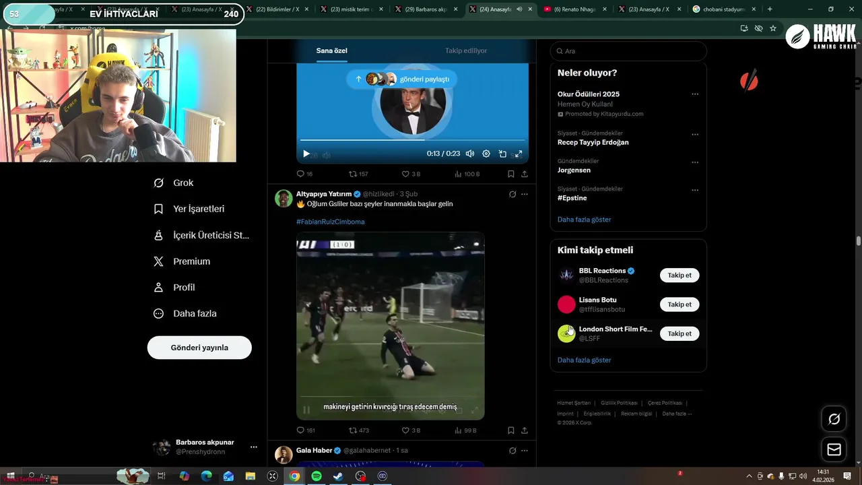Screen dimensions: 862x485
Task: Open floating messages envelope button
Action: 834,449
